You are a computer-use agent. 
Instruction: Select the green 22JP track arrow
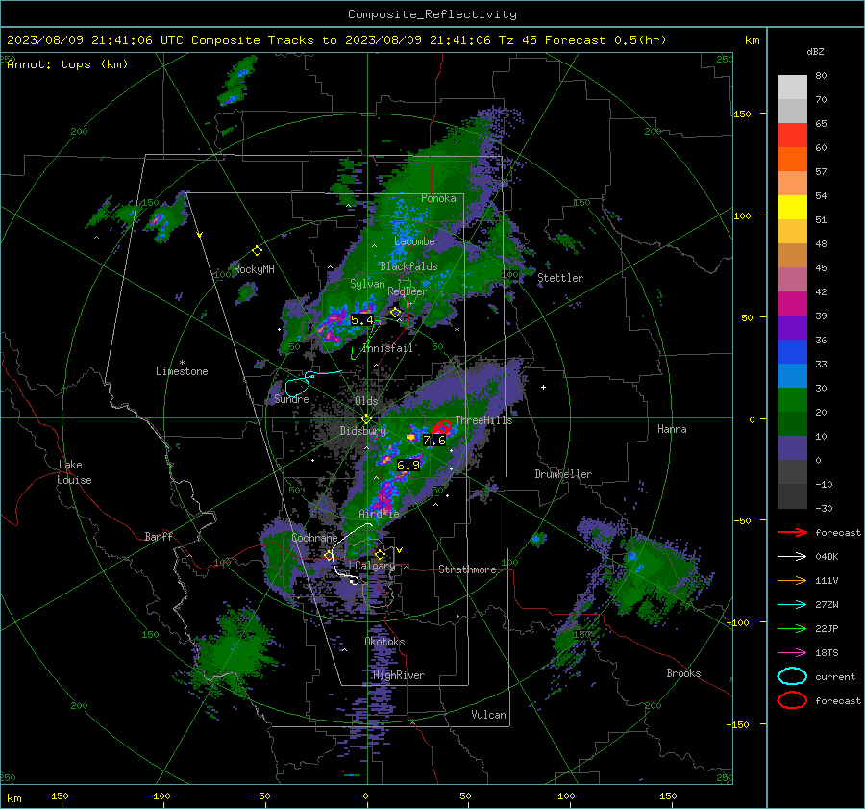[792, 628]
